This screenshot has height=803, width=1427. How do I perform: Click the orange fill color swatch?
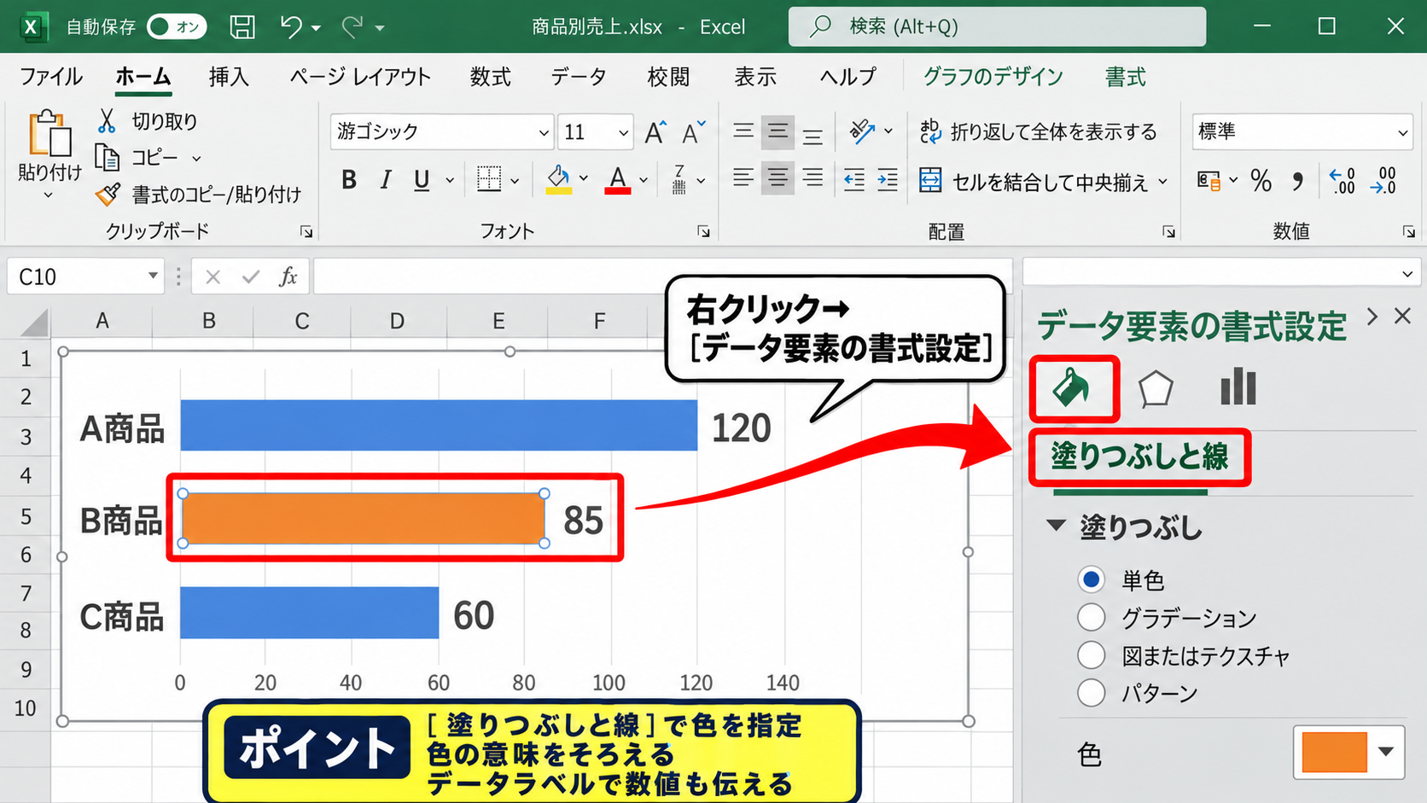point(1335,752)
